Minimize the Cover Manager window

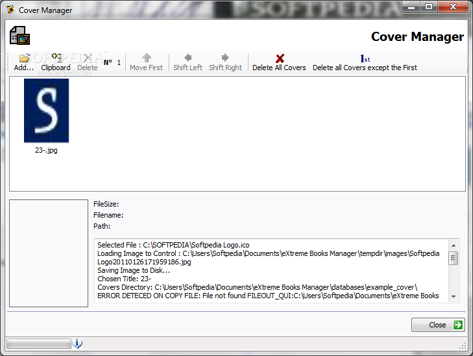411,6
